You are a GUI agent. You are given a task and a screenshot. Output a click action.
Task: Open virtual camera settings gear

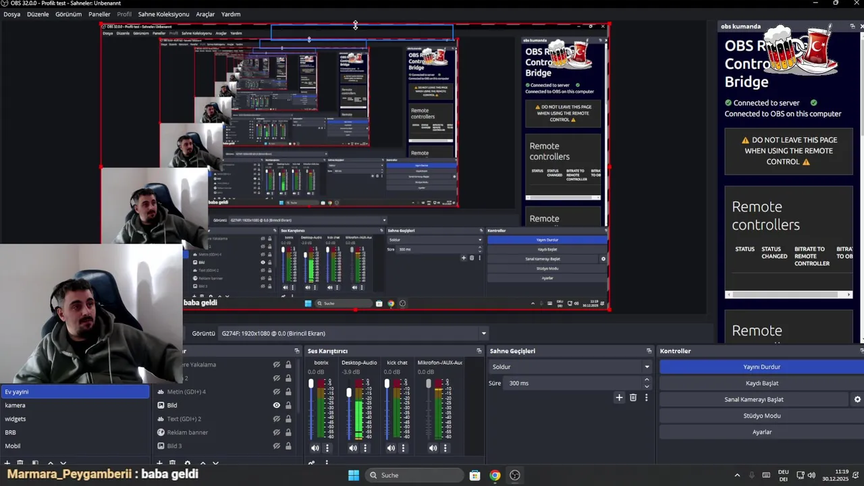857,400
